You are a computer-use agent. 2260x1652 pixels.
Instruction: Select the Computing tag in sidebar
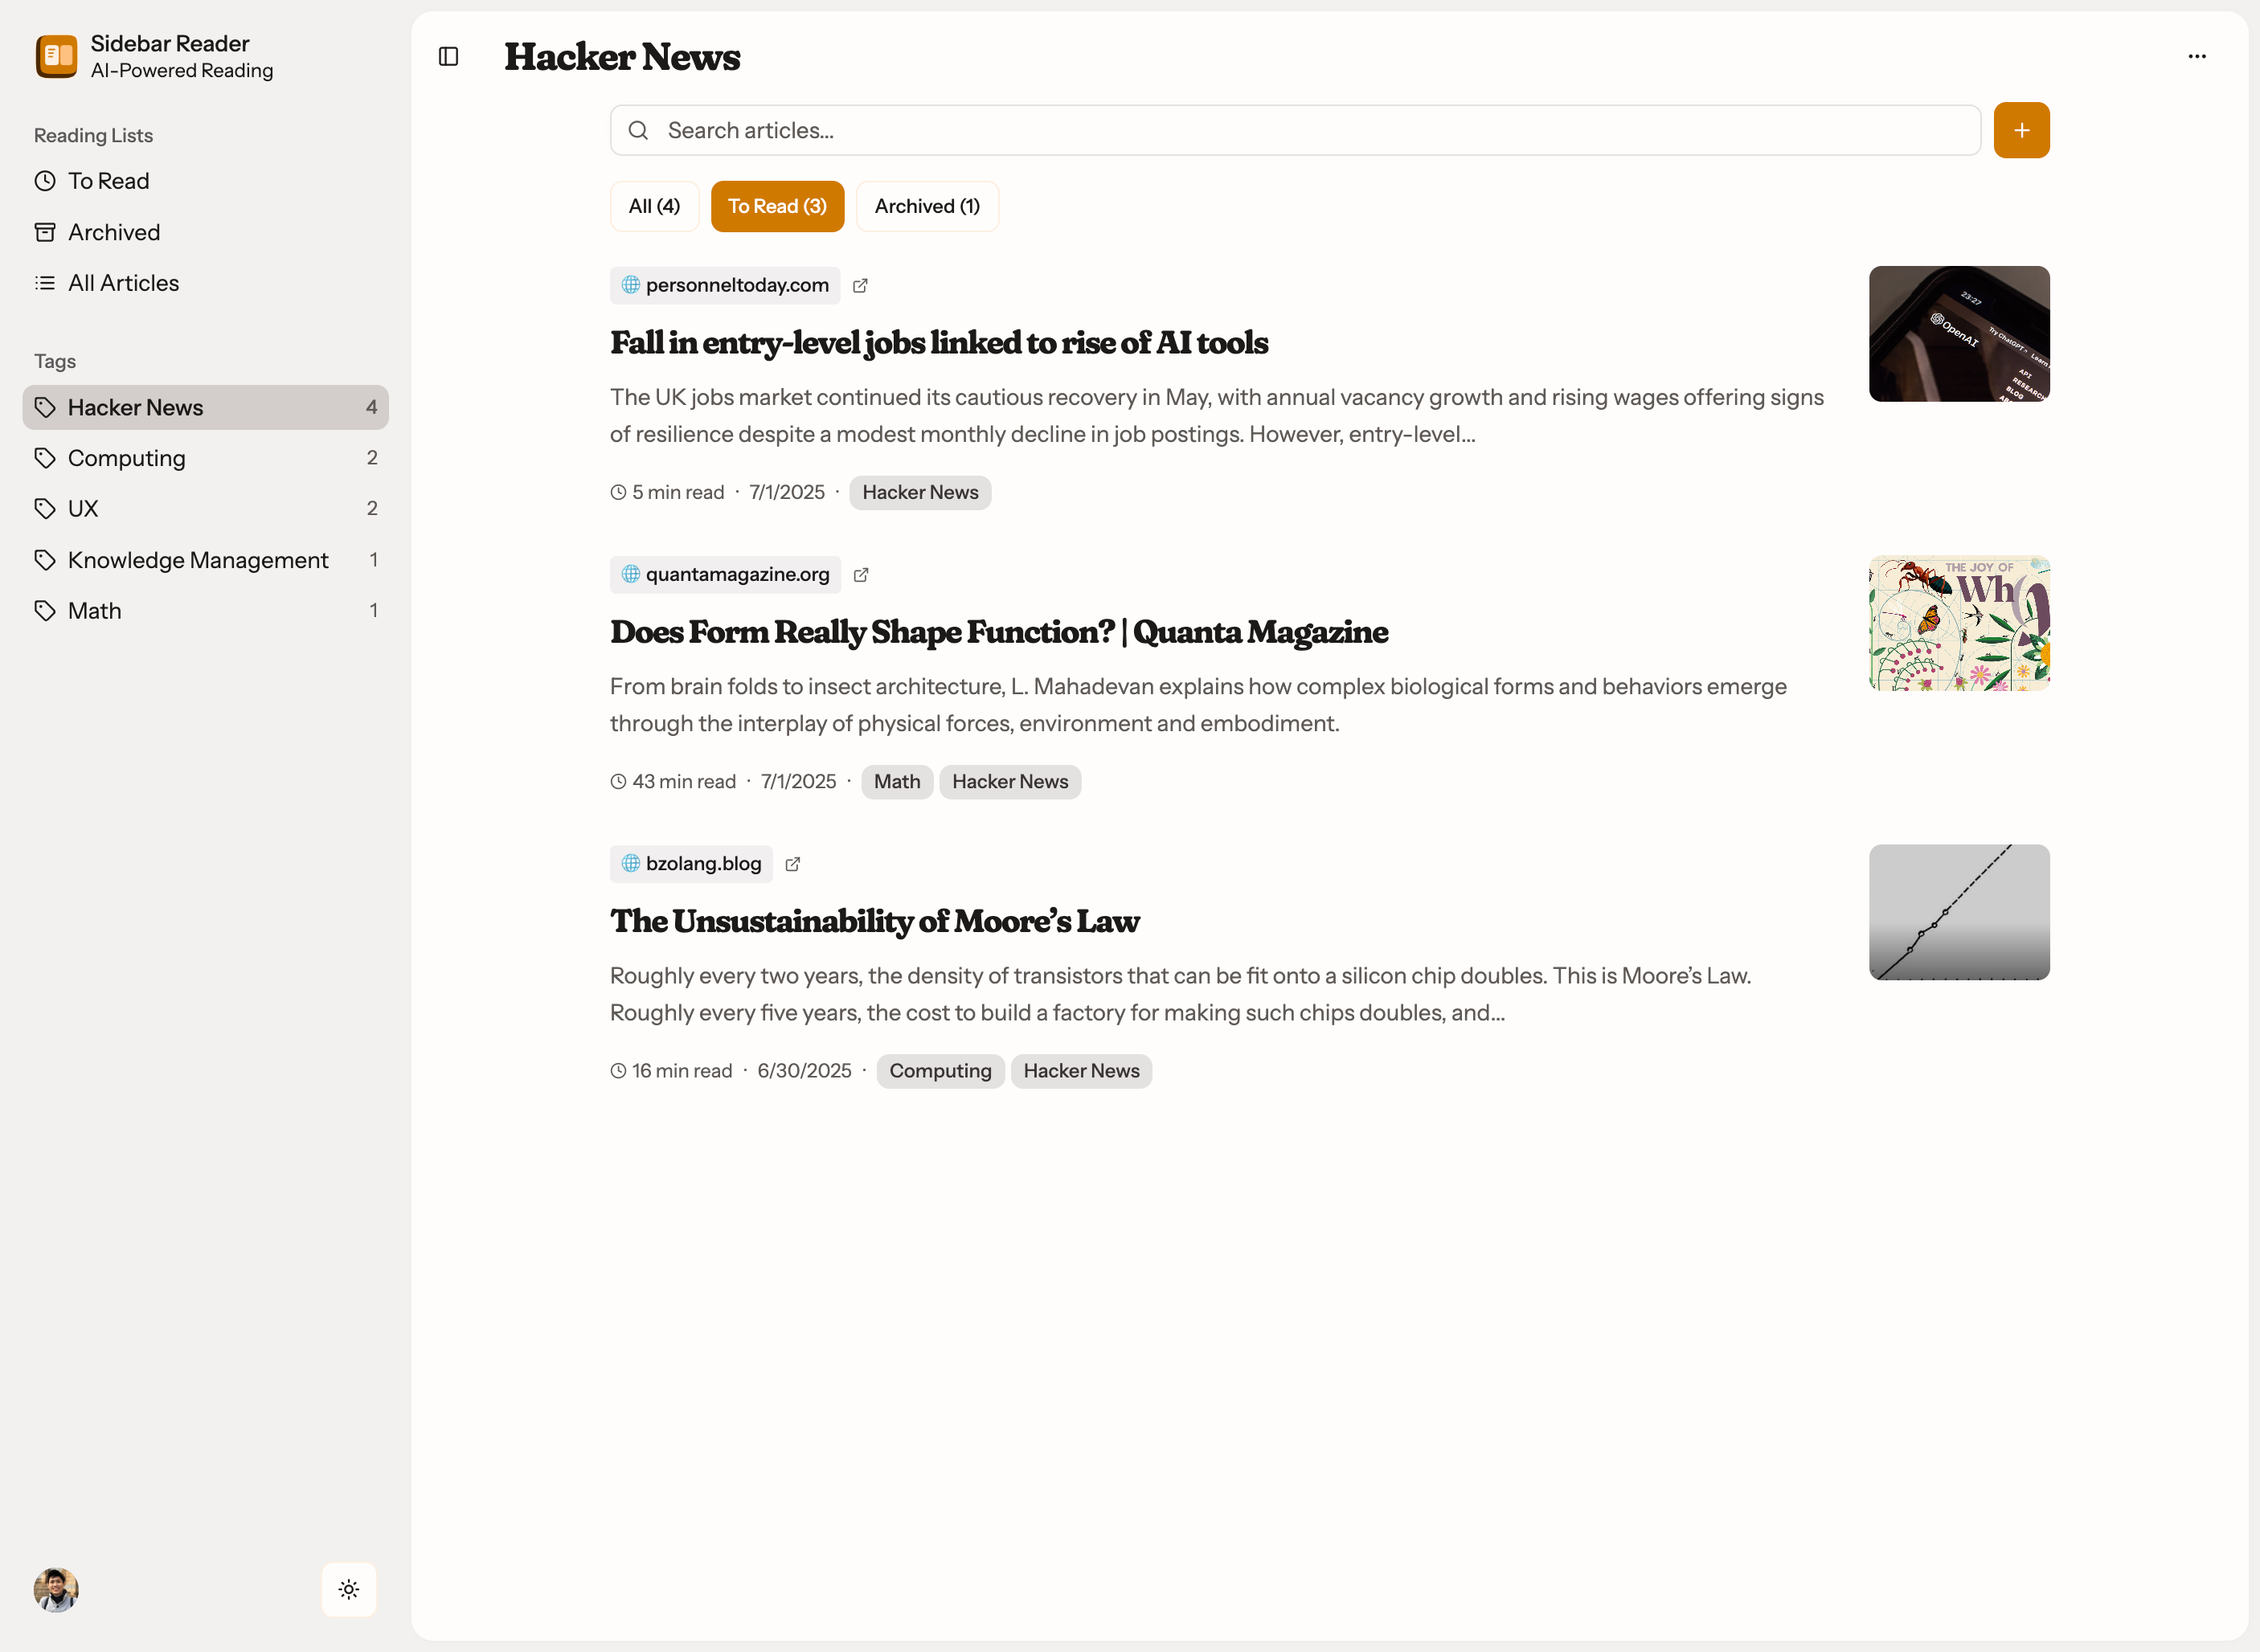126,458
